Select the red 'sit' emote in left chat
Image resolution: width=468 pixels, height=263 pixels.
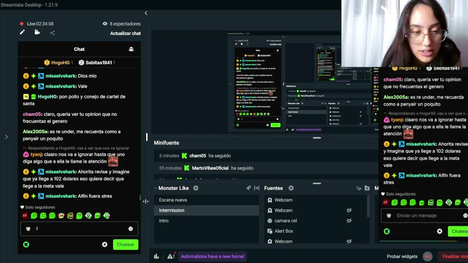25,216
